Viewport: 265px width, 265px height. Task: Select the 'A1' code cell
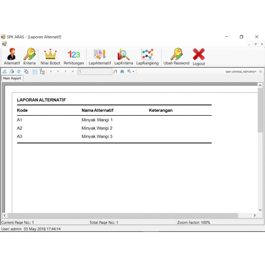pos(20,120)
